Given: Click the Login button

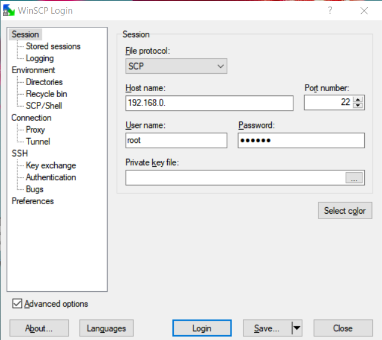Looking at the screenshot, I should pos(202,328).
